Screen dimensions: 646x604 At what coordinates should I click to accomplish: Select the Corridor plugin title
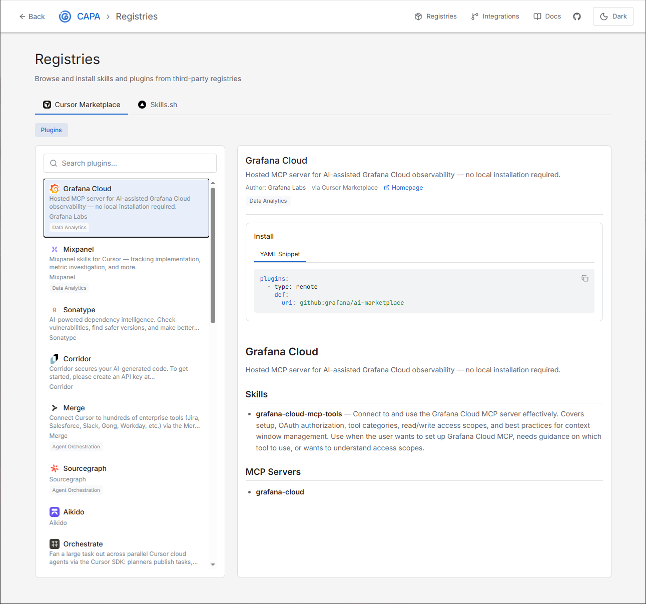pos(77,359)
